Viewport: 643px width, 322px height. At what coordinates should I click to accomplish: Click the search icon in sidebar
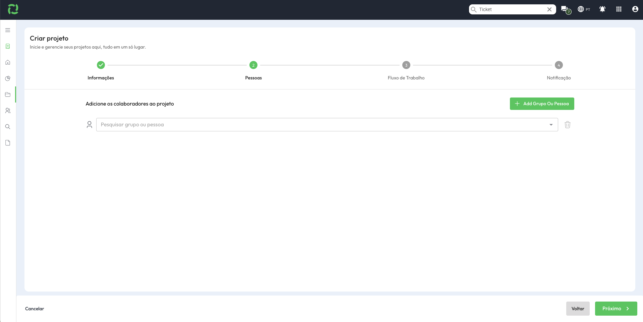click(x=8, y=127)
